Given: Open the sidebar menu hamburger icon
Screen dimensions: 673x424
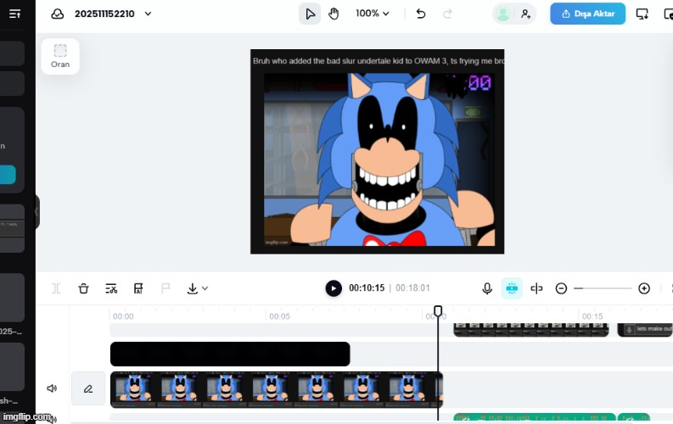Looking at the screenshot, I should click(x=14, y=14).
